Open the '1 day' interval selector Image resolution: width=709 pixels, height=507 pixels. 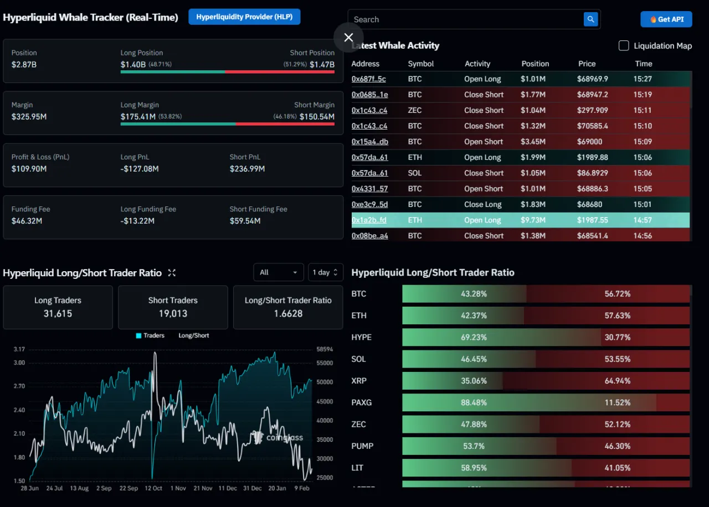[325, 272]
